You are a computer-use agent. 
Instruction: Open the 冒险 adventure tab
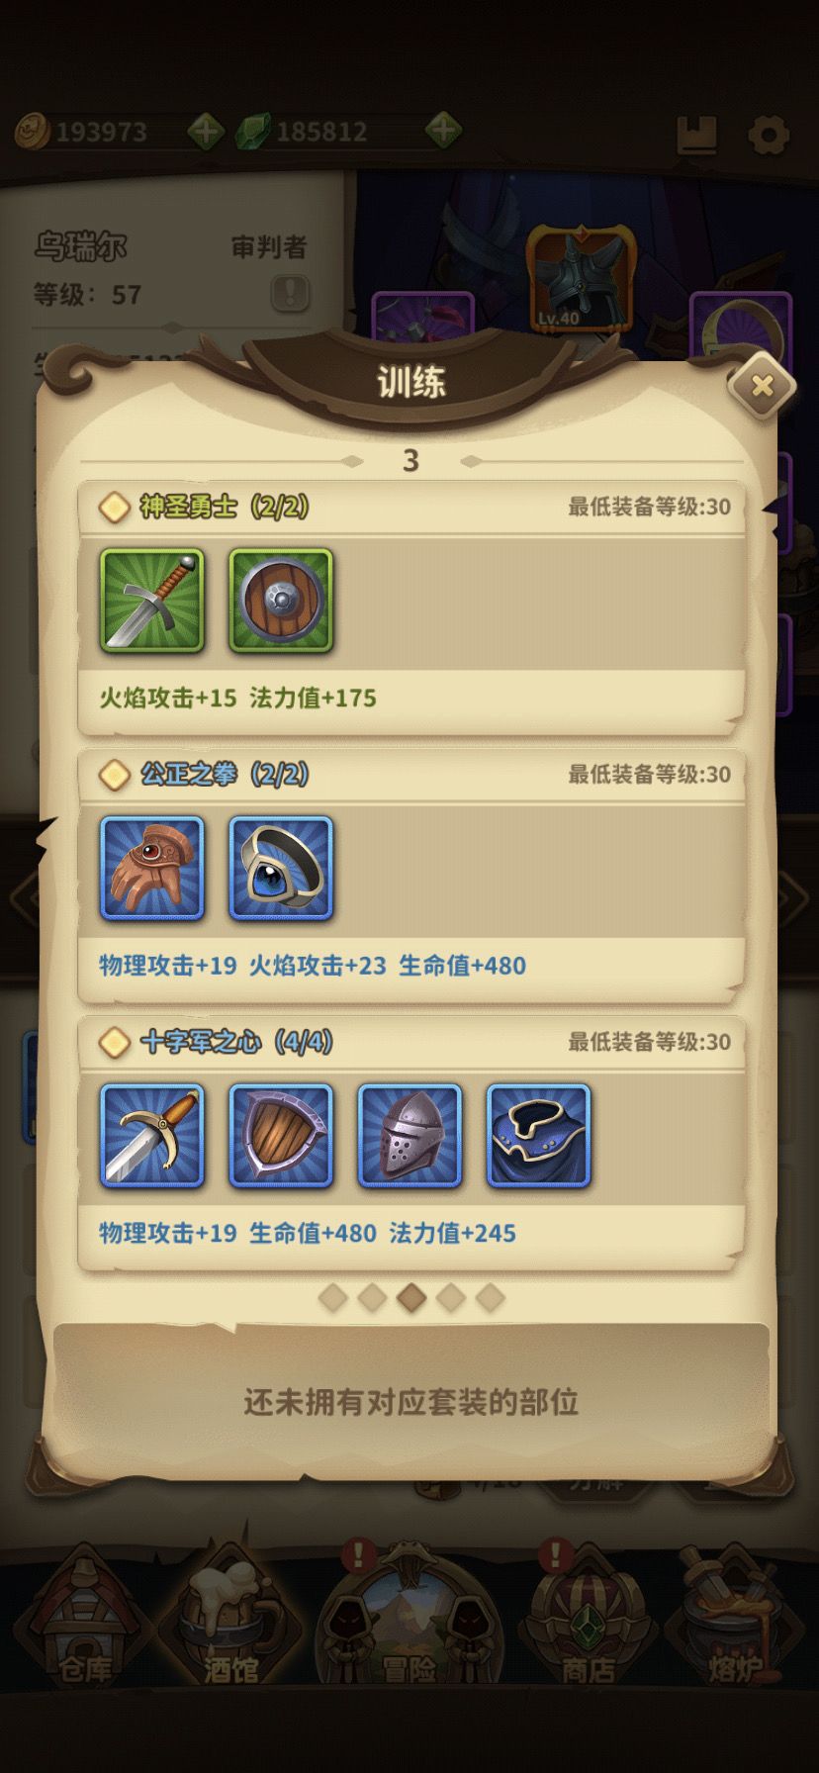point(409,1618)
